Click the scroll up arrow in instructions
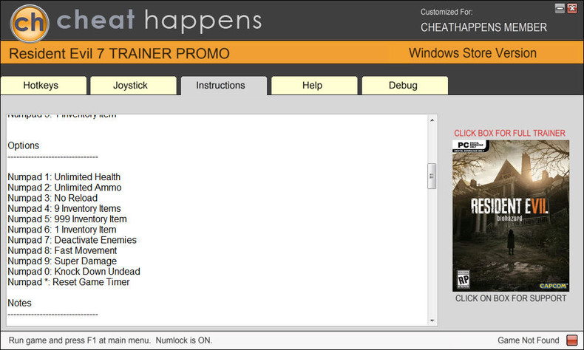Viewport: 584px width, 350px height. tap(432, 120)
